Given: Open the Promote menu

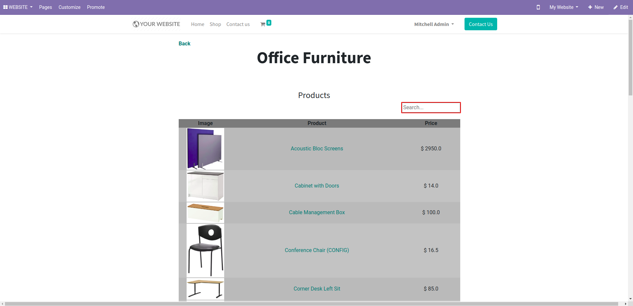Looking at the screenshot, I should [x=96, y=7].
